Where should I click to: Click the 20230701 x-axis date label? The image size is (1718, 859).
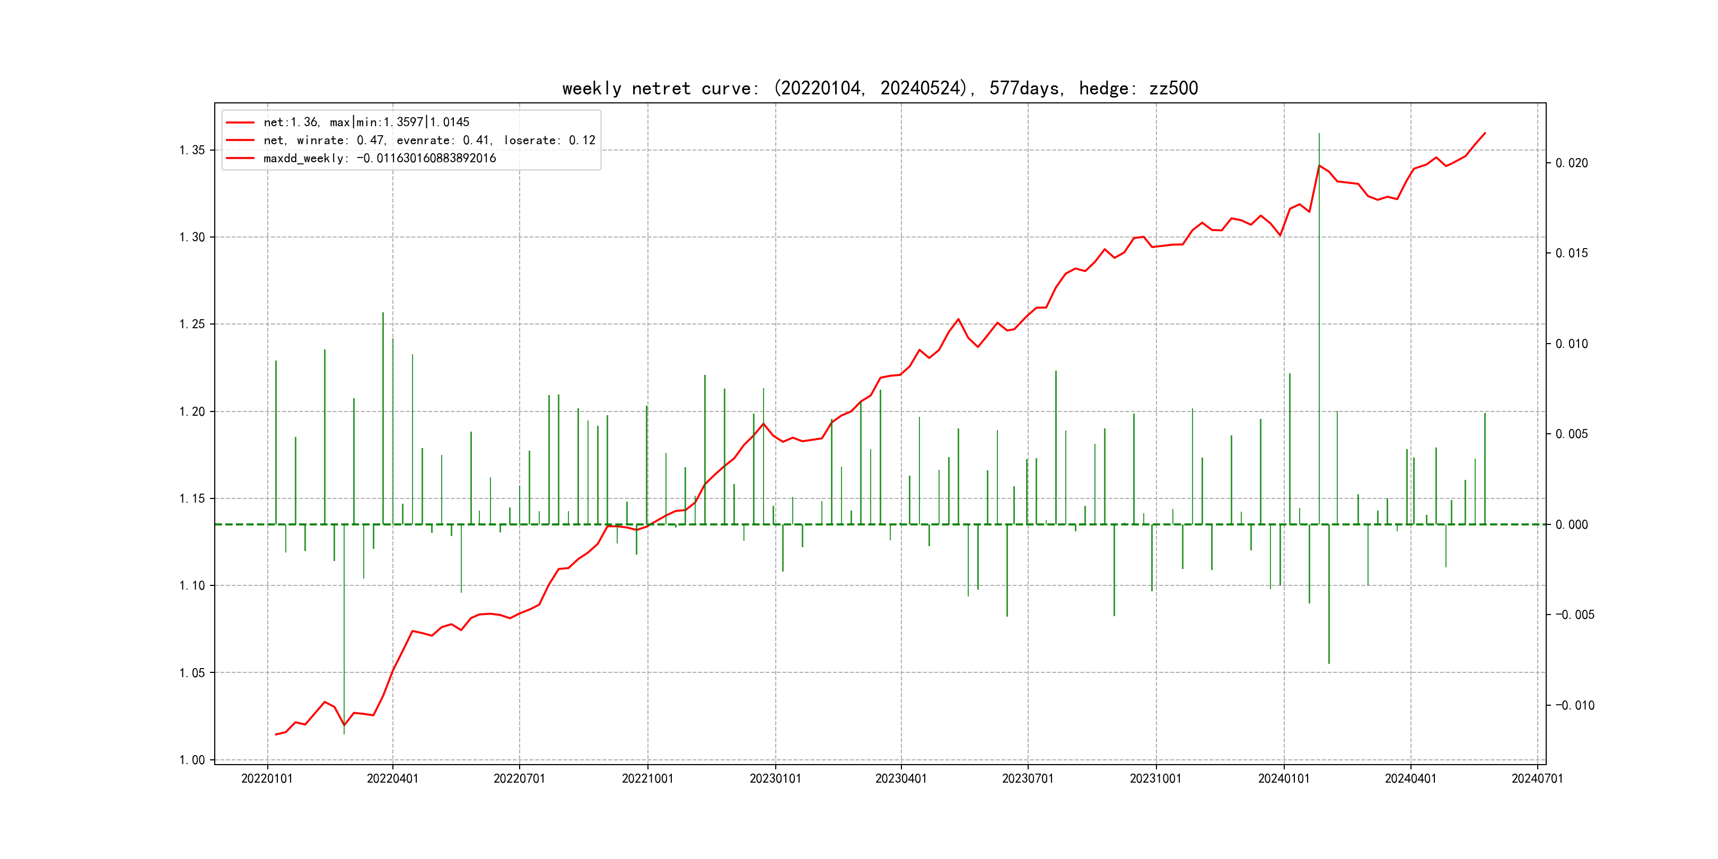coord(1027,778)
